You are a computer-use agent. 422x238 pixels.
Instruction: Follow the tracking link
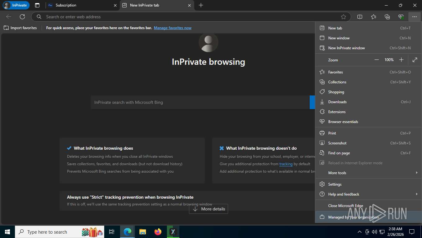[286, 164]
